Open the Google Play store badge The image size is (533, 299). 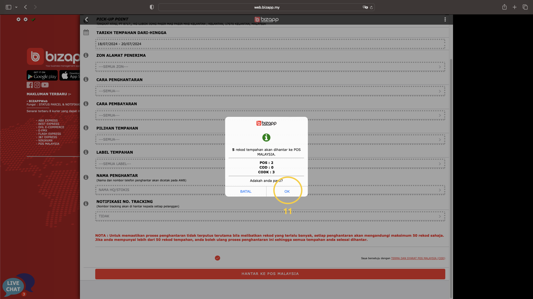(x=42, y=75)
